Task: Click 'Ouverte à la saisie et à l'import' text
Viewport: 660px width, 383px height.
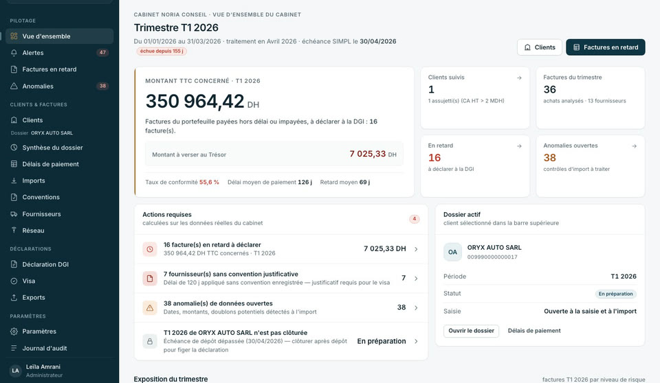Action: [x=590, y=312]
